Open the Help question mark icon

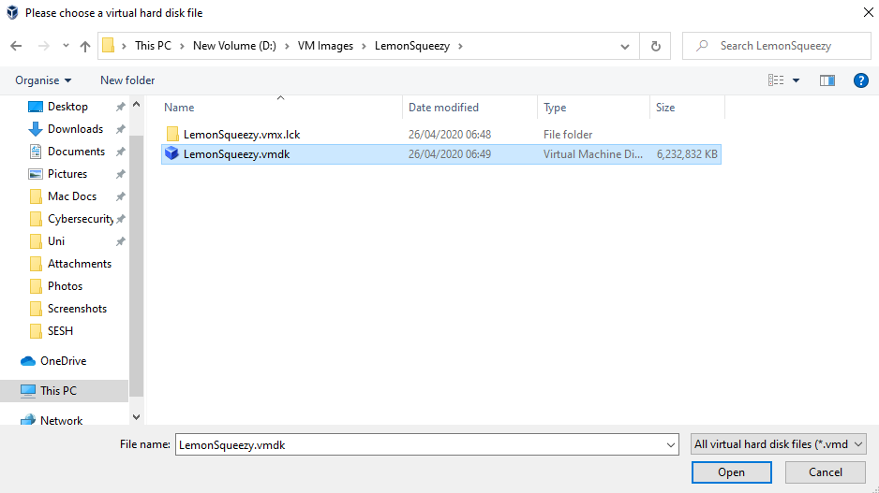tap(860, 80)
